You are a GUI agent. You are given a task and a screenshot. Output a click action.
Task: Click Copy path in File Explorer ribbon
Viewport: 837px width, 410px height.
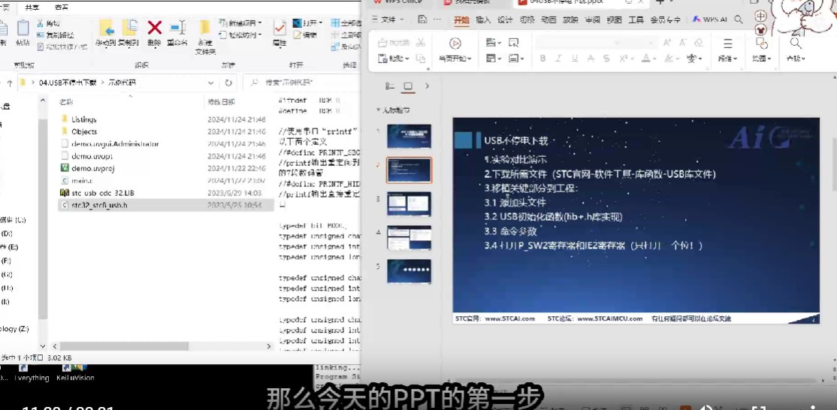click(56, 35)
